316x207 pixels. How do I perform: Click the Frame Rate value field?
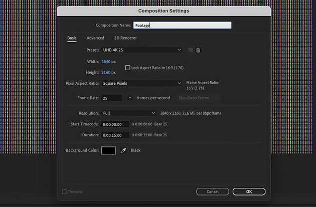coord(112,98)
